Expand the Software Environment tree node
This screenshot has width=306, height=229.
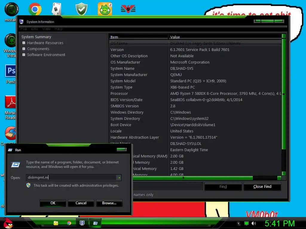click(24, 55)
